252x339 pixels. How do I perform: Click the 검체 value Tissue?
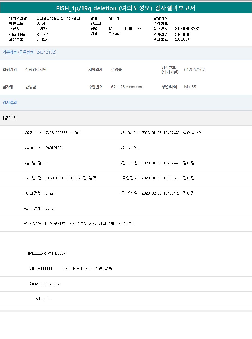click(114, 34)
